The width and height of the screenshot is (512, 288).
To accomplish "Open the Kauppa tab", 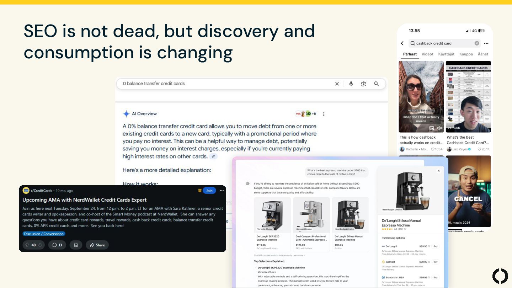I will click(466, 54).
